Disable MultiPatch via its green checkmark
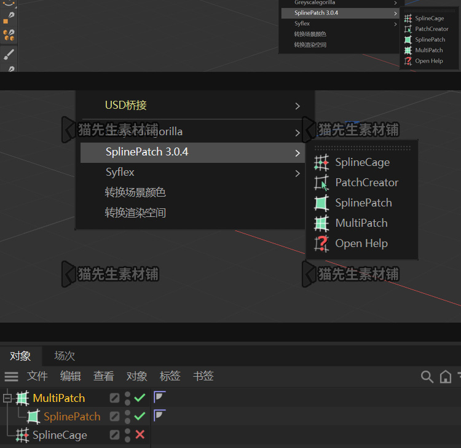Image resolution: width=461 pixels, height=448 pixels. pos(140,398)
